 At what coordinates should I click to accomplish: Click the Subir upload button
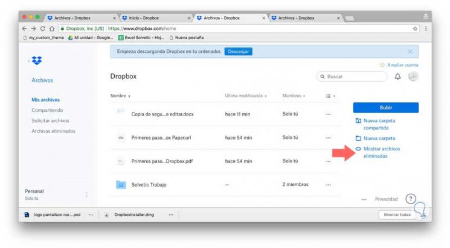(386, 108)
